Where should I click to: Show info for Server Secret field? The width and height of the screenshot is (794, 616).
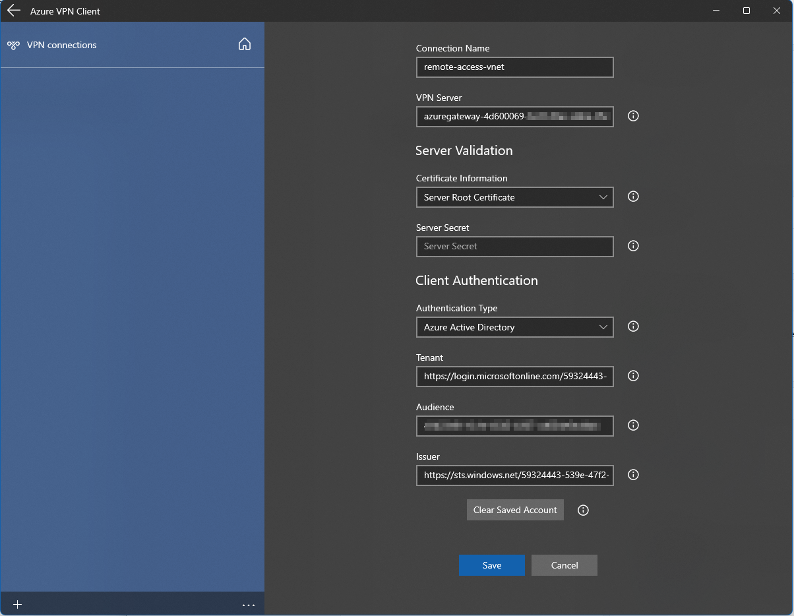coord(633,246)
